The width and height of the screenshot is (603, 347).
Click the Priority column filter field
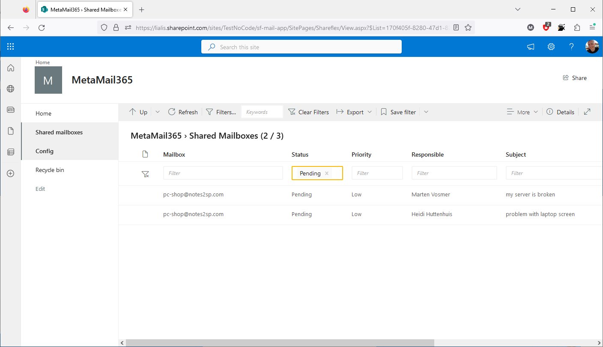(377, 173)
